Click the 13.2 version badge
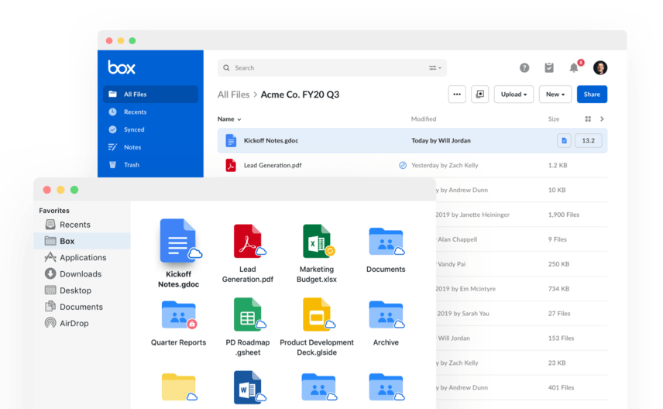The width and height of the screenshot is (663, 409). tap(588, 140)
